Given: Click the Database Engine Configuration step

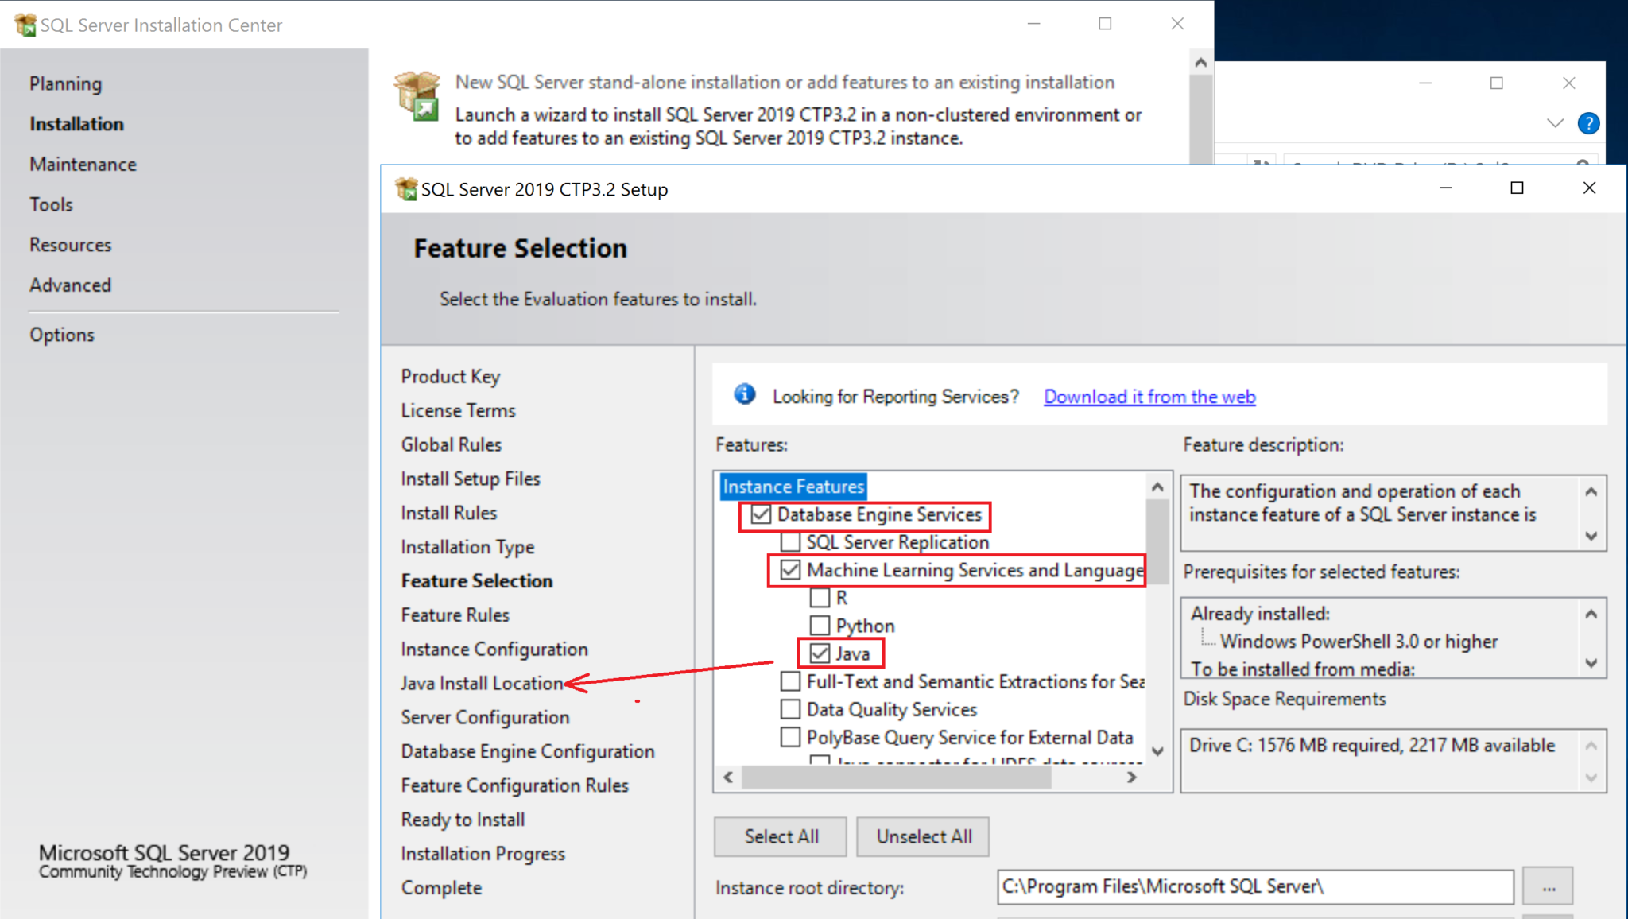Looking at the screenshot, I should pos(528,752).
